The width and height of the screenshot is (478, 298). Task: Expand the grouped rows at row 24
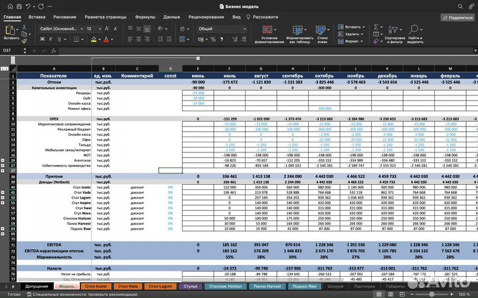(4, 160)
